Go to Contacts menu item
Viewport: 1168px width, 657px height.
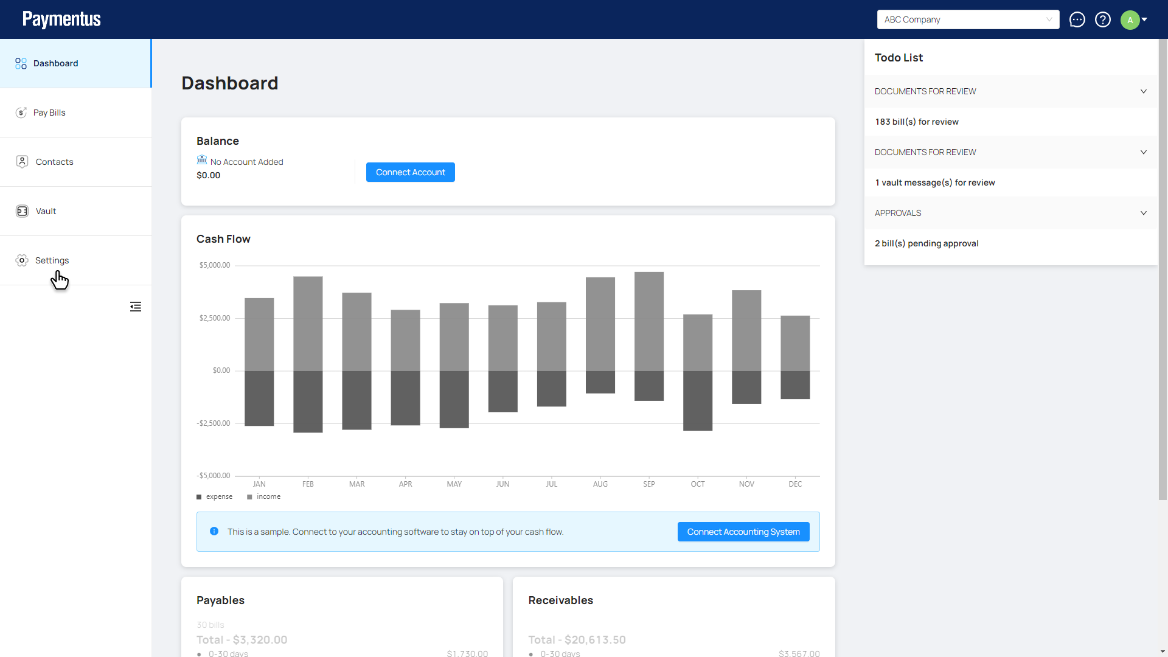[54, 162]
